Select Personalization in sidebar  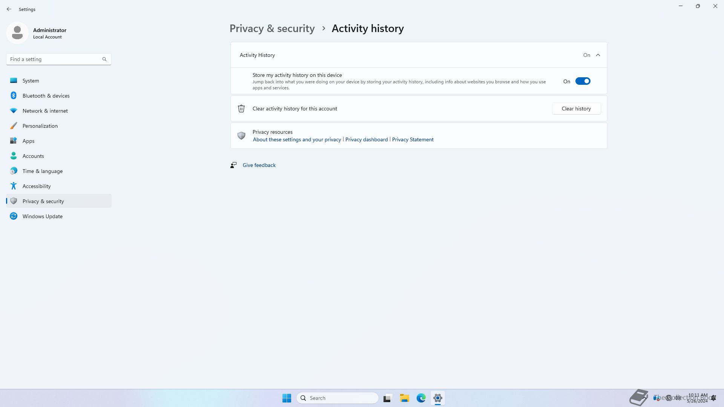click(x=40, y=126)
